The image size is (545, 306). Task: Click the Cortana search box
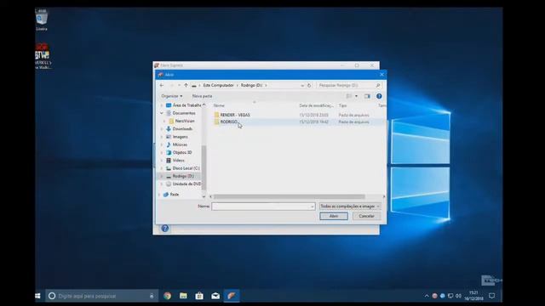(x=101, y=296)
